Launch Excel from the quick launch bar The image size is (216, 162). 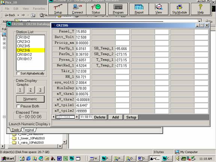pos(66,159)
